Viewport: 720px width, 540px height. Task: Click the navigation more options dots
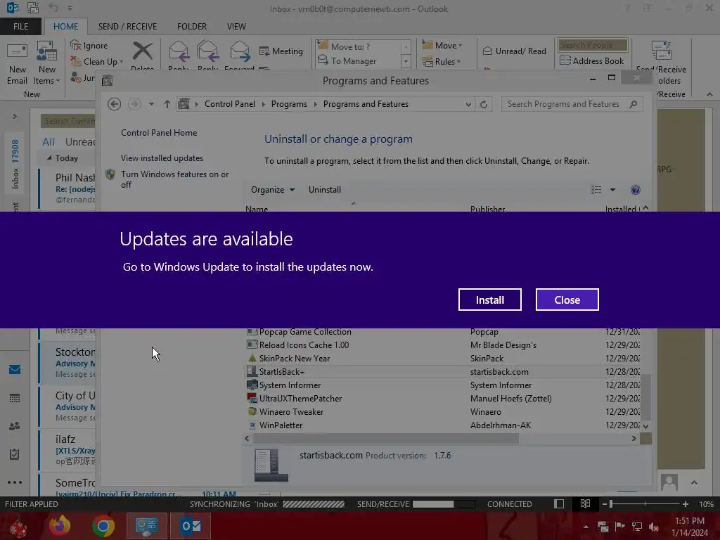(15, 482)
